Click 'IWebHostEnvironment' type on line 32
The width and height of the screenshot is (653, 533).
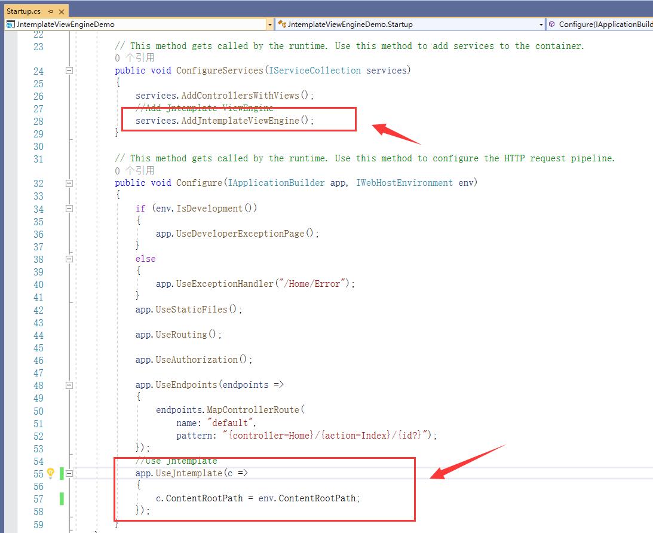point(404,183)
